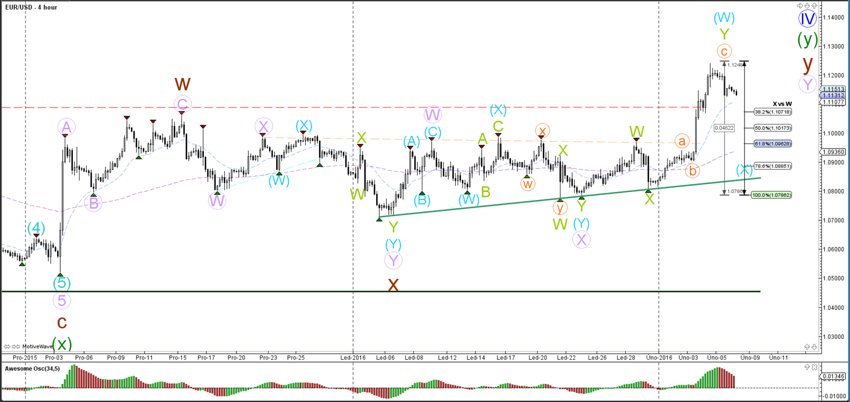Click the right-arrow icon at chart top-right
The width and height of the screenshot is (850, 402).
pos(800,6)
